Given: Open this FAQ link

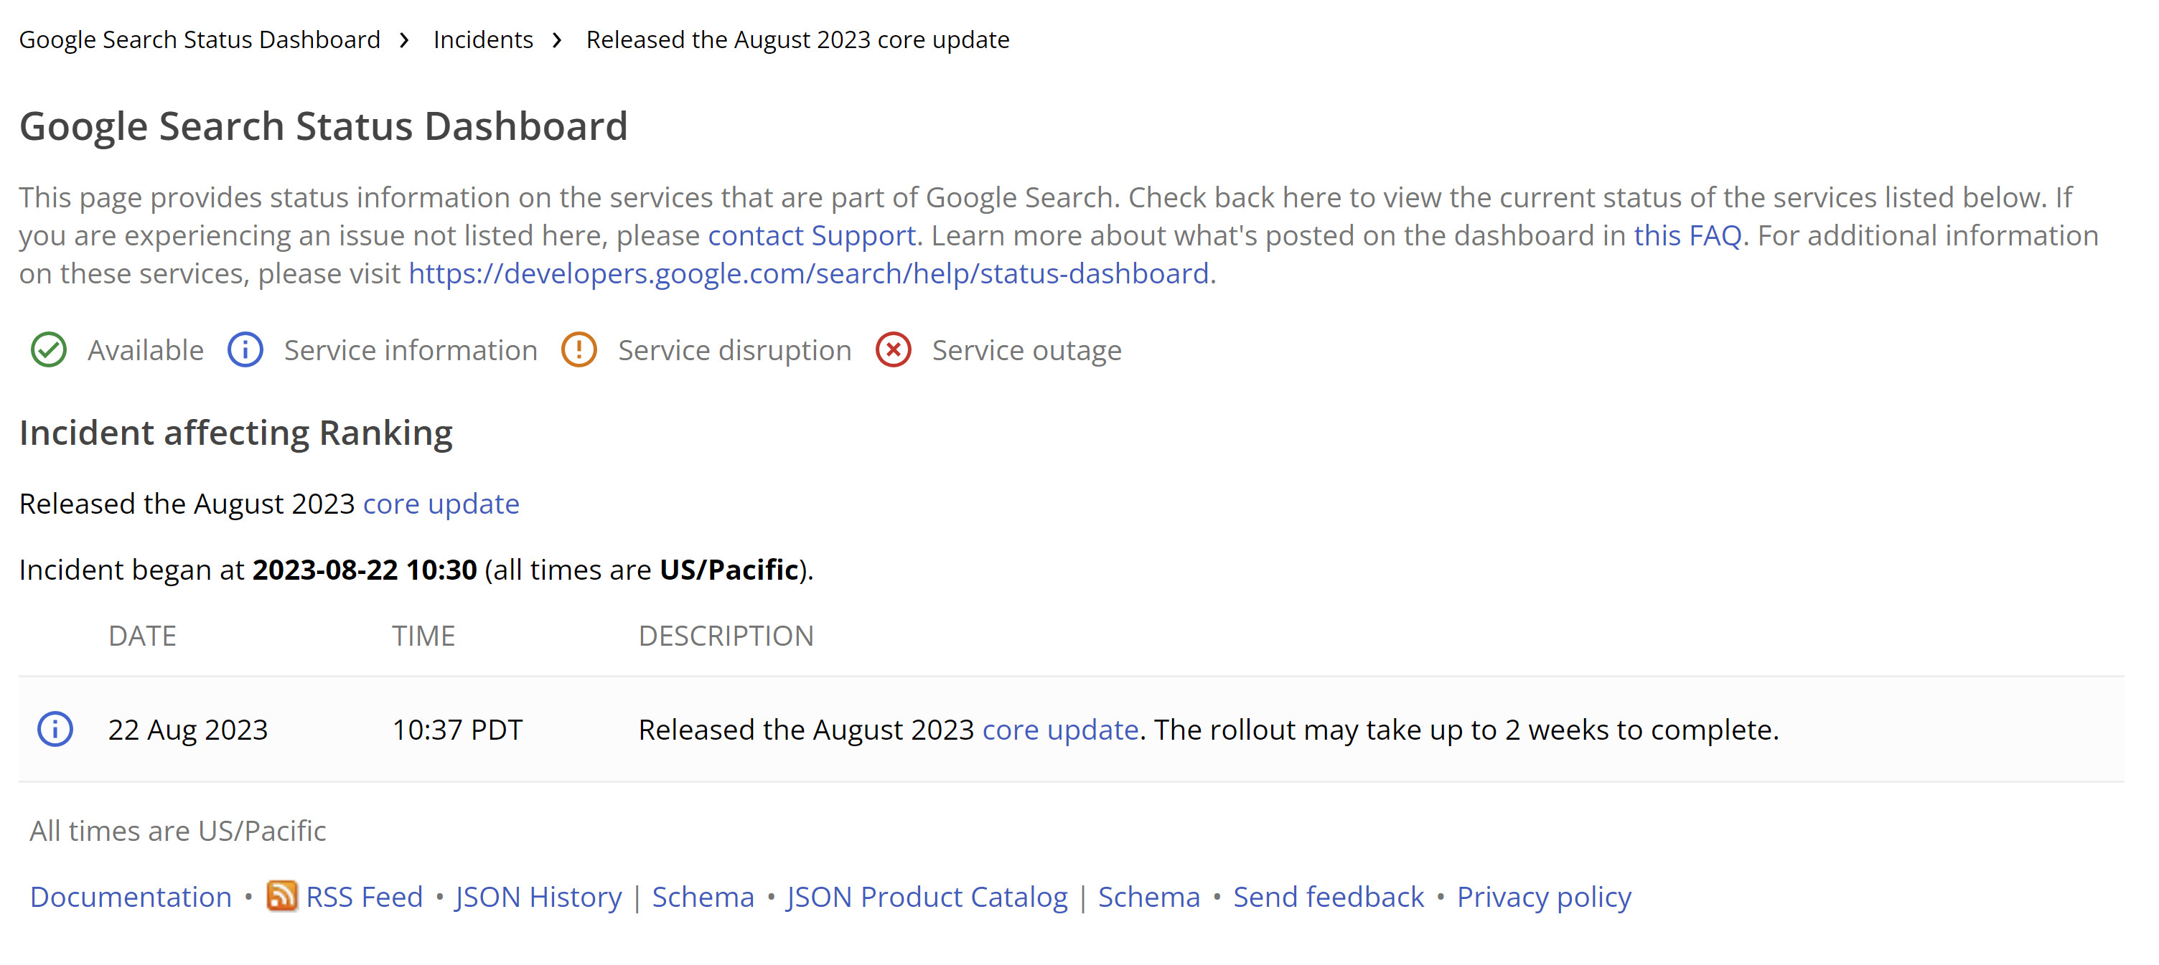Looking at the screenshot, I should click(1687, 235).
